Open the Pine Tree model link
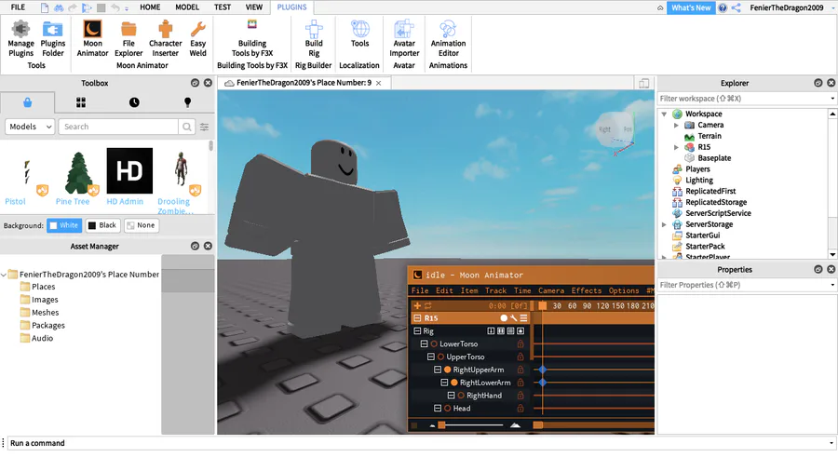 click(x=73, y=201)
